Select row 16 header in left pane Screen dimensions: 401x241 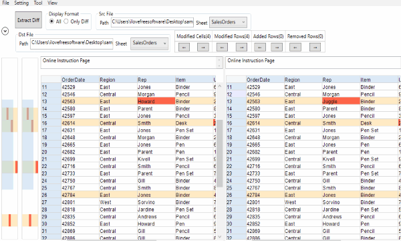point(51,123)
